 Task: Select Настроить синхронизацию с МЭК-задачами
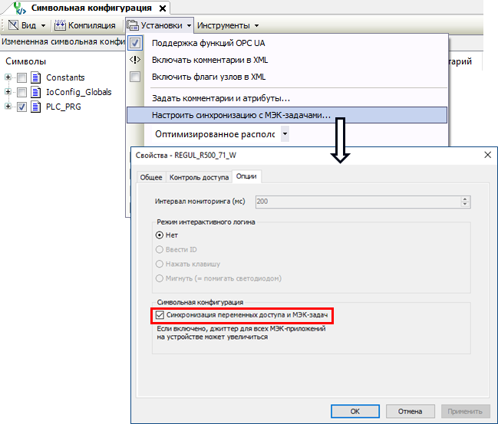[x=241, y=115]
